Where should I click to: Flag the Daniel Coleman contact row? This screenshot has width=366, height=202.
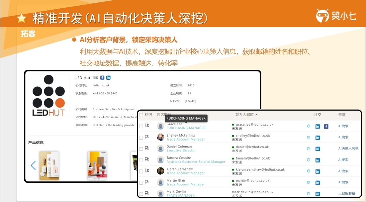tap(147, 148)
